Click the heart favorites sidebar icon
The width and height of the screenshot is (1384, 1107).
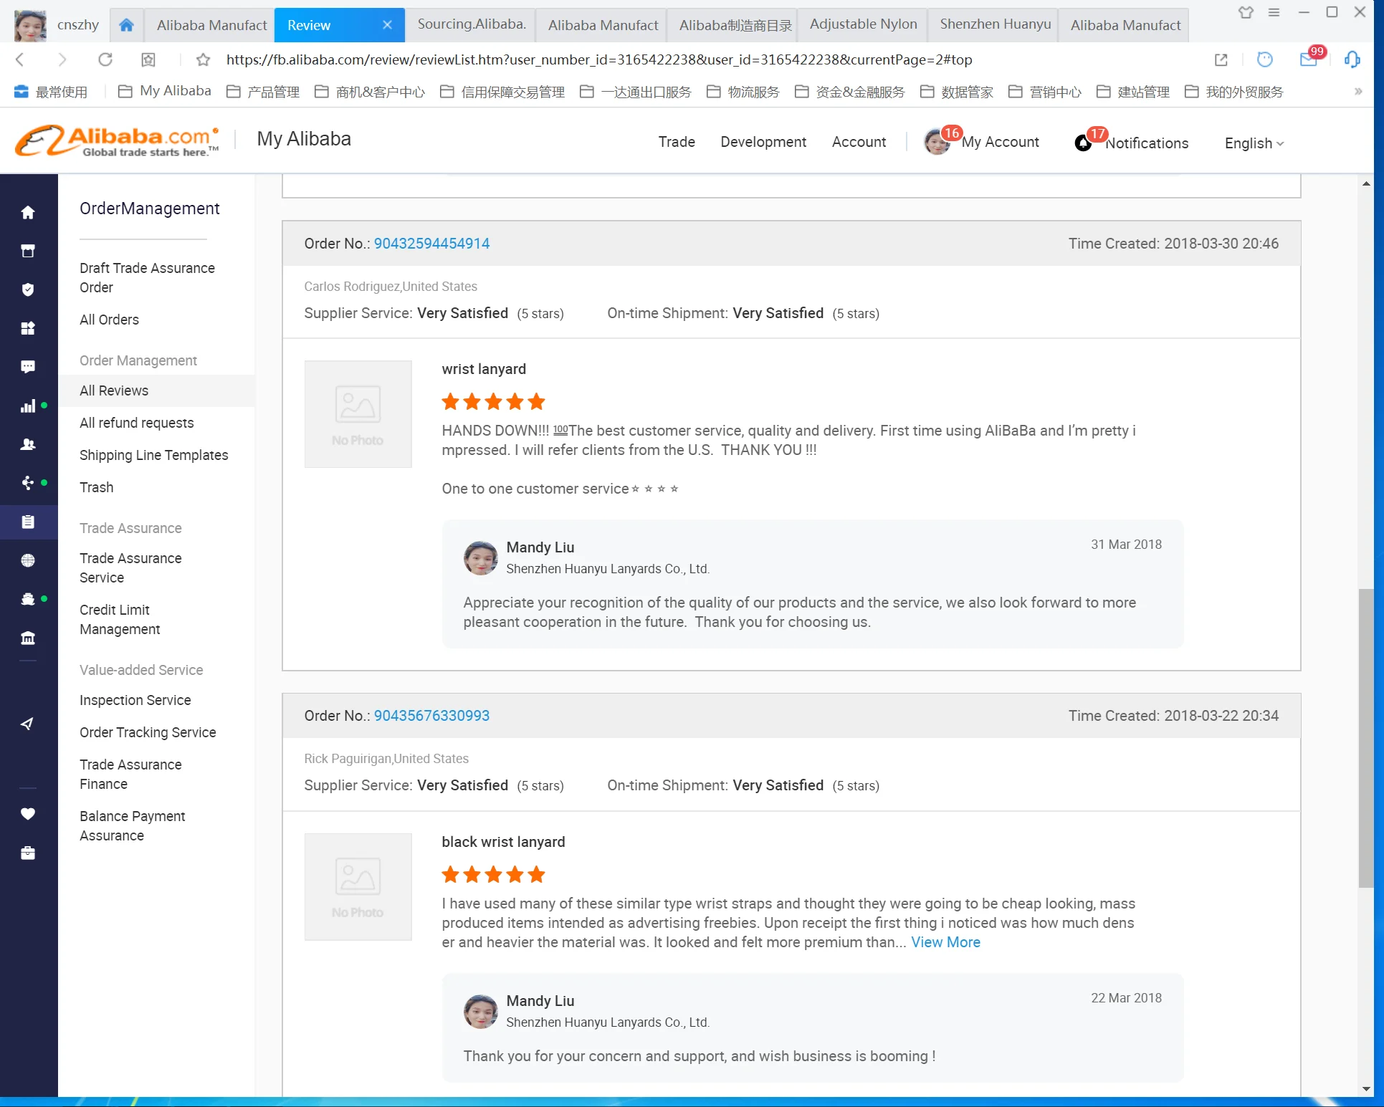28,814
